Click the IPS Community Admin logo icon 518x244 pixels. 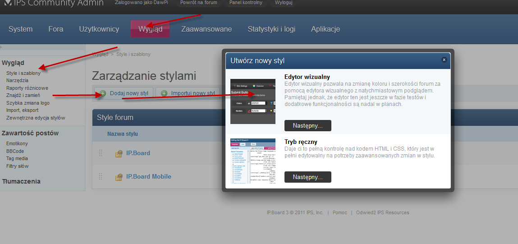(x=8, y=3)
